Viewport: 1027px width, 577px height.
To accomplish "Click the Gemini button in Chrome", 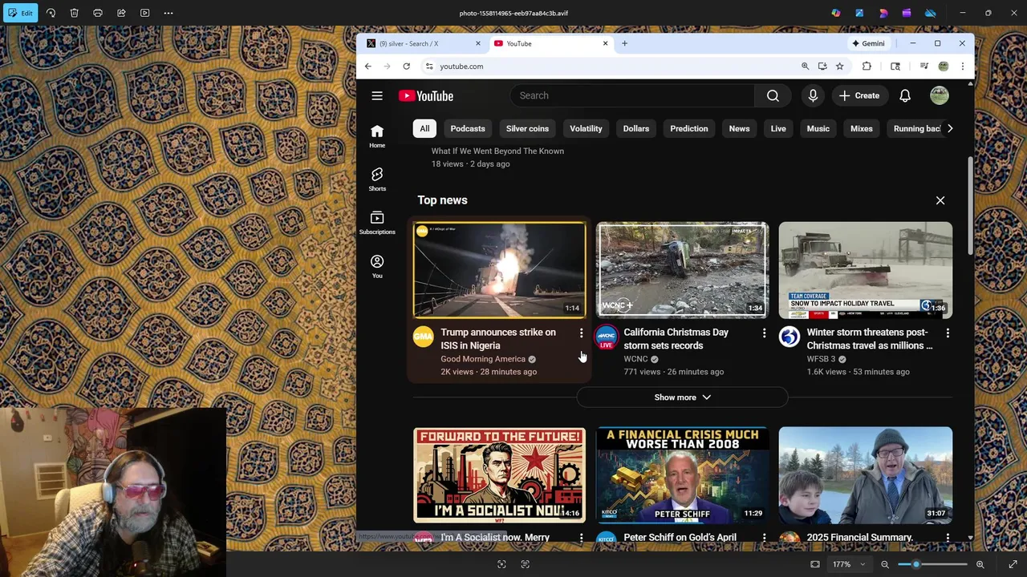I will pyautogui.click(x=868, y=43).
